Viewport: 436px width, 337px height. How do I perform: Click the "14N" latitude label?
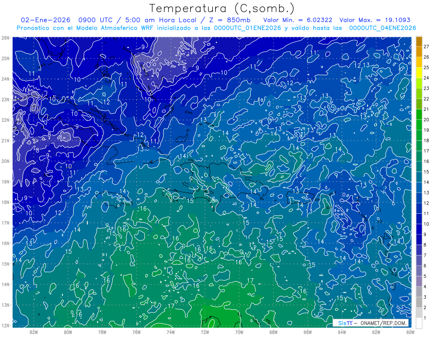pos(5,284)
